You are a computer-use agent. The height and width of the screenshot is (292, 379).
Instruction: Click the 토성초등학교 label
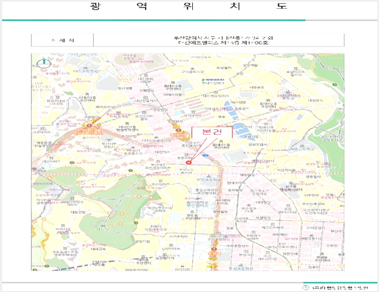click(241, 268)
